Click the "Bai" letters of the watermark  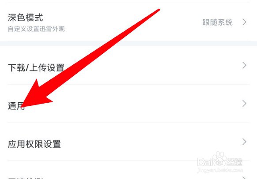205,162
